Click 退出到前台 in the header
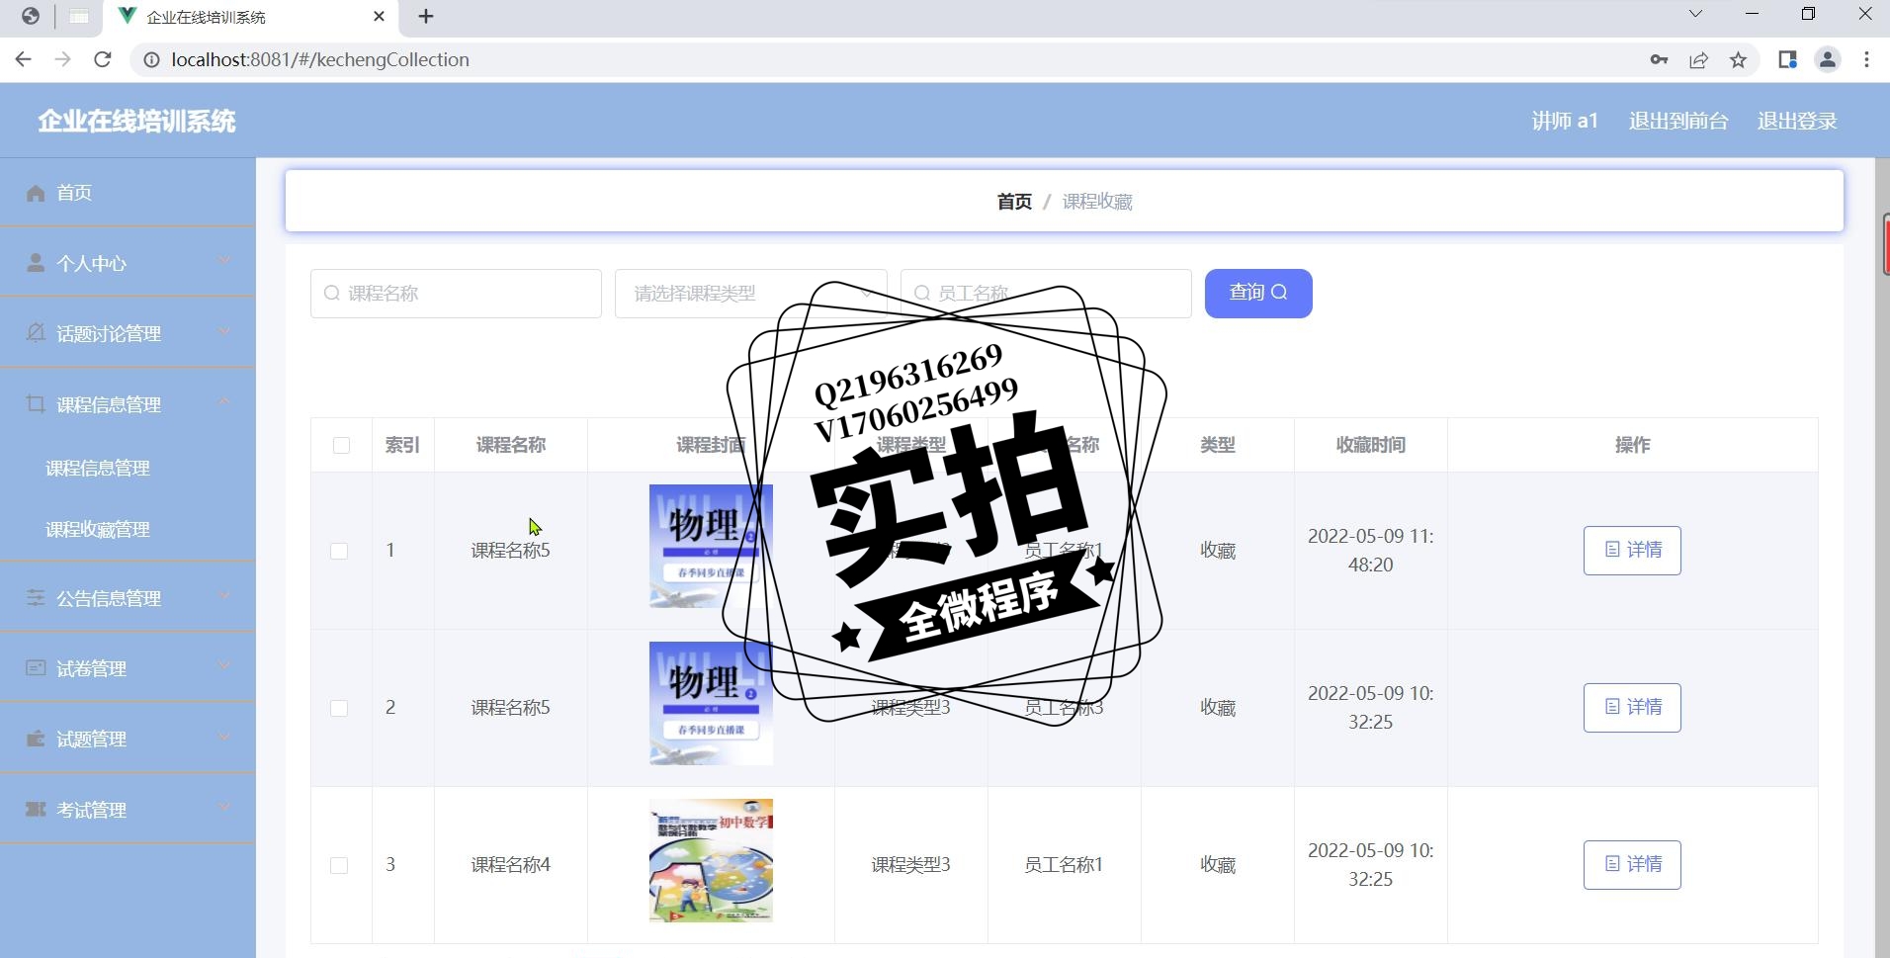 (x=1678, y=121)
